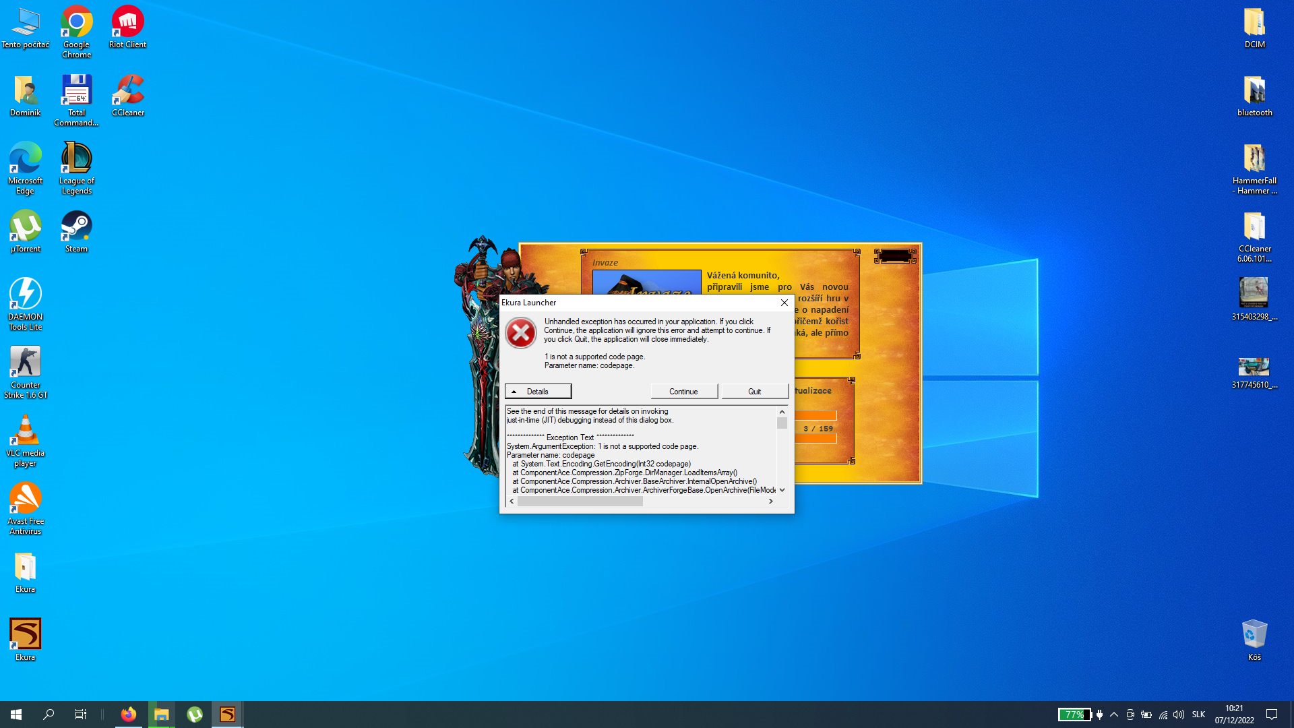Open the notification center icon
This screenshot has height=728, width=1294.
(1272, 715)
